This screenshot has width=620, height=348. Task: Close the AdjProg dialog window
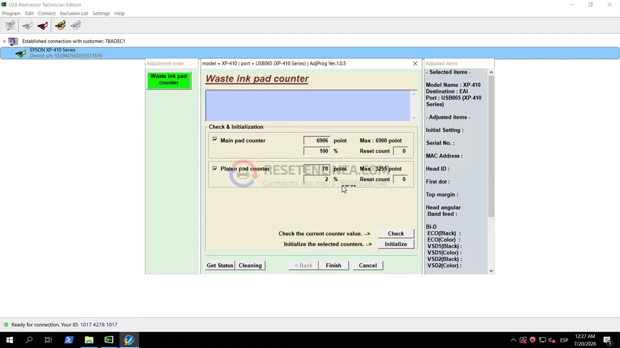tap(415, 63)
